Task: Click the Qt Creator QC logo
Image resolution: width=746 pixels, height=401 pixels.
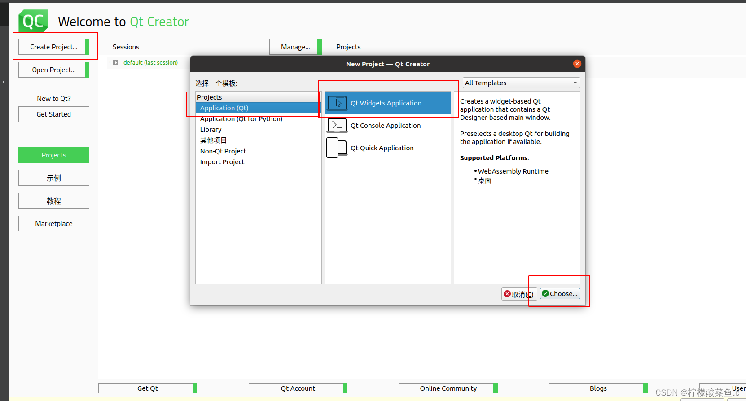Action: (33, 21)
